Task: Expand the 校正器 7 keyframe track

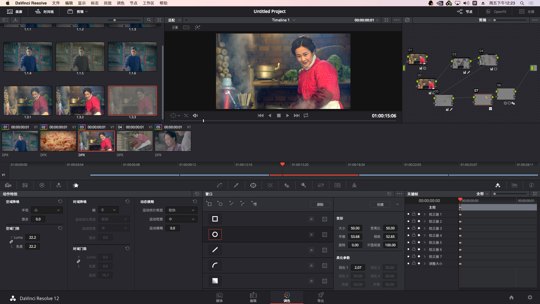Action: 425,256
